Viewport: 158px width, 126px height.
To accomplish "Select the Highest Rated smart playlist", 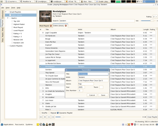I will pyautogui.click(x=19, y=24).
